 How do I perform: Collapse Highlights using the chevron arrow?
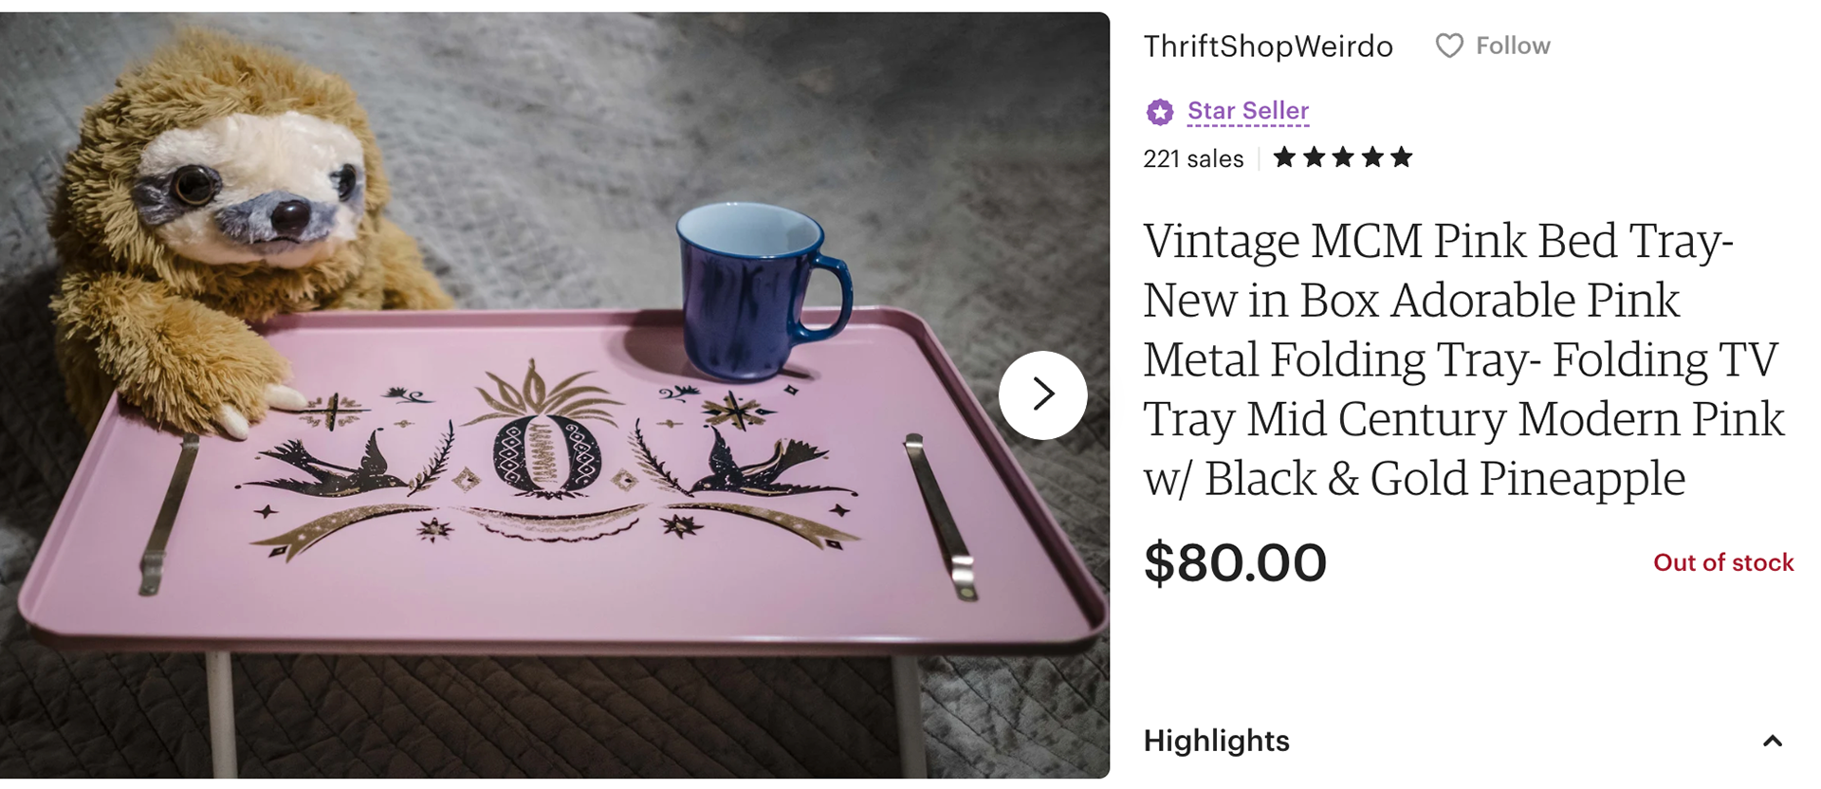(1772, 742)
